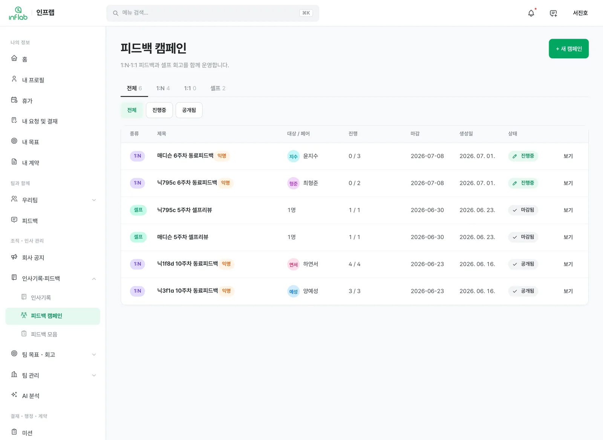Click the 미션 clipboard icon
This screenshot has width=603, height=440.
[x=14, y=432]
